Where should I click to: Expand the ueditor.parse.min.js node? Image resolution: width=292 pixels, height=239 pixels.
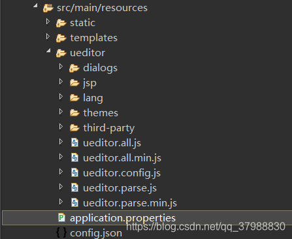pyautogui.click(x=61, y=202)
